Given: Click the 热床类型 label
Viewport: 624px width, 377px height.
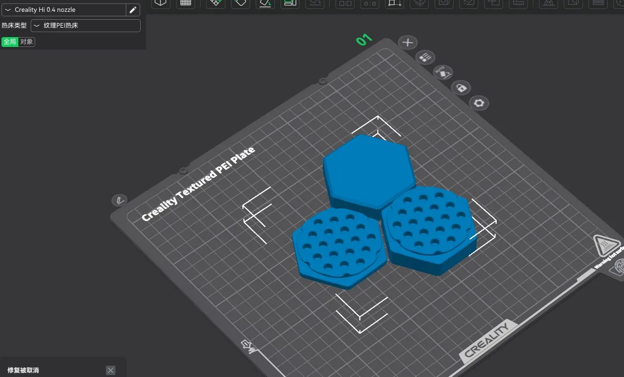Looking at the screenshot, I should pos(14,26).
